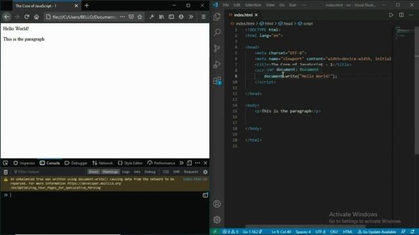Open page actions ellipsis in address bar
Image resolution: width=419 pixels, height=235 pixels.
point(122,17)
